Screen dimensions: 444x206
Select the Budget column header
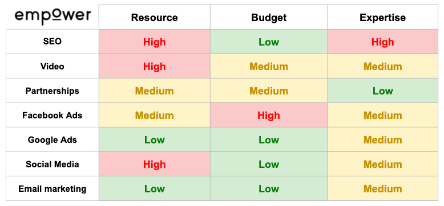269,18
